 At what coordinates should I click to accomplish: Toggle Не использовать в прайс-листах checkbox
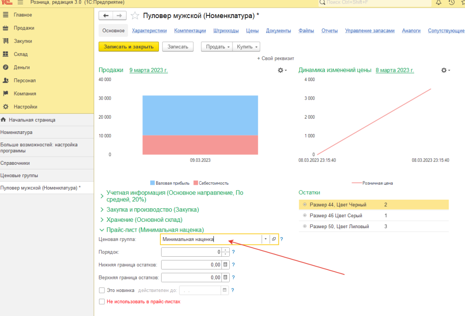[102, 302]
